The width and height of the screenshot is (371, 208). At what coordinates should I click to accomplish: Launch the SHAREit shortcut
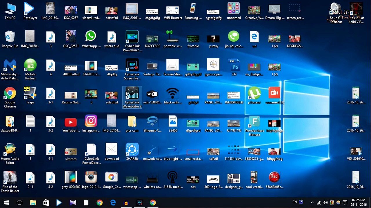(132, 152)
